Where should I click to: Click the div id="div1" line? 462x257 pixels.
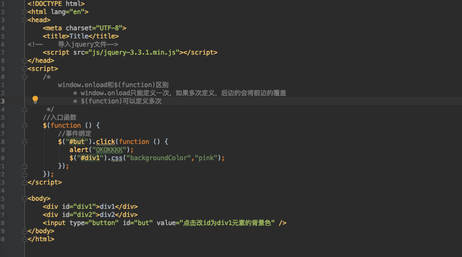pos(90,207)
